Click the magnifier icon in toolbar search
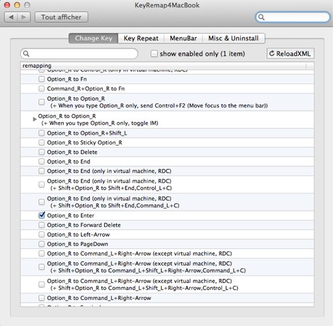This screenshot has height=326, width=333. tap(261, 17)
